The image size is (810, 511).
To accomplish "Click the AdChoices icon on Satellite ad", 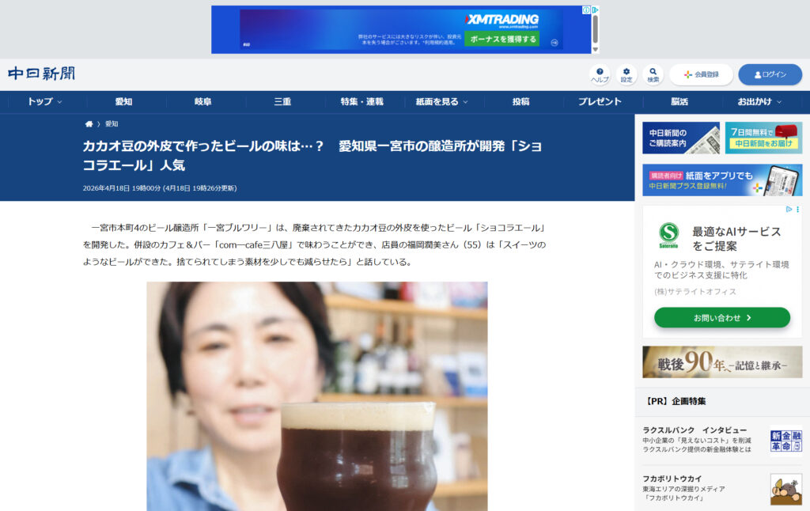I will [788, 210].
